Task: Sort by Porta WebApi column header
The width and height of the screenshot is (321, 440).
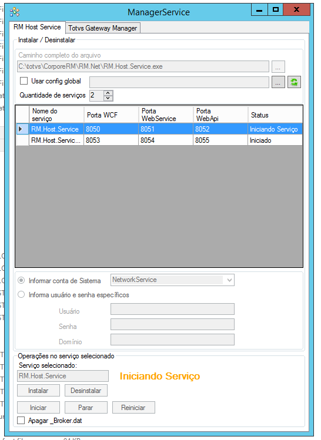Action: click(x=220, y=115)
